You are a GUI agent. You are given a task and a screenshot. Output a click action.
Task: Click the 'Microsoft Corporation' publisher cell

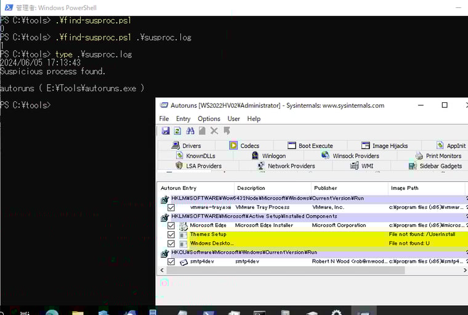339,226
